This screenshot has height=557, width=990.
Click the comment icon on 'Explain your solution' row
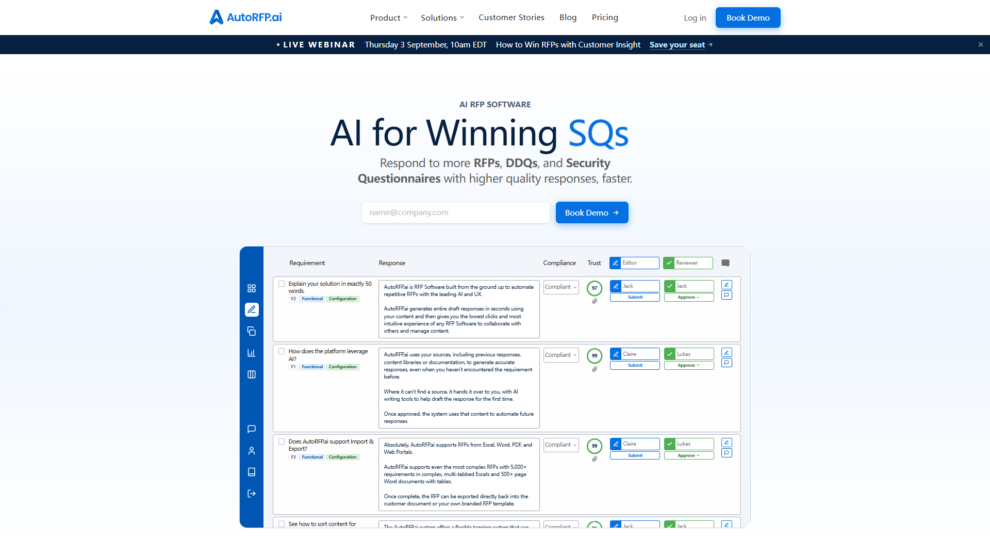pos(727,295)
